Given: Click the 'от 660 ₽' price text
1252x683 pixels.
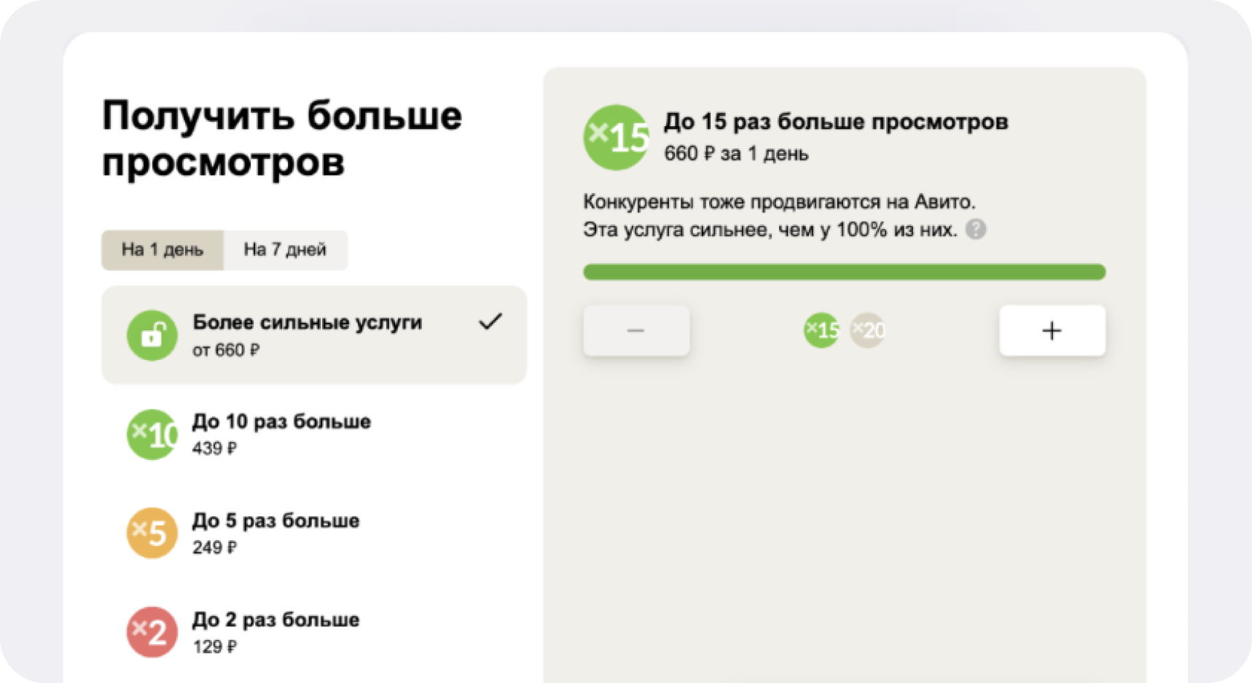Looking at the screenshot, I should (x=226, y=351).
